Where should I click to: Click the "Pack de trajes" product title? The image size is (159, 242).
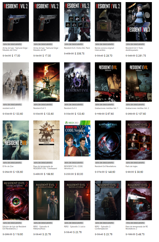(132, 166)
